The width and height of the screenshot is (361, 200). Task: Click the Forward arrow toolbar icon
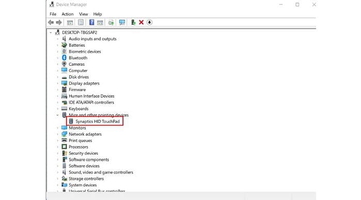point(59,23)
